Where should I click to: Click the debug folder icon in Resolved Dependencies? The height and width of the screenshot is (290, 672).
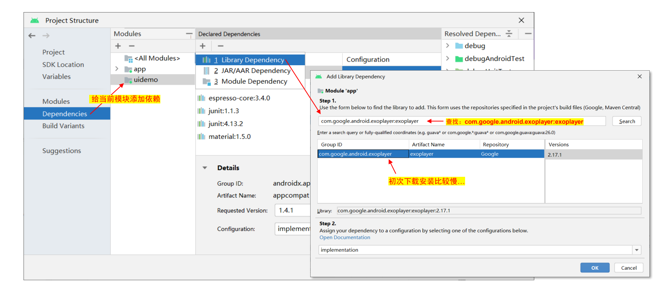coord(459,46)
